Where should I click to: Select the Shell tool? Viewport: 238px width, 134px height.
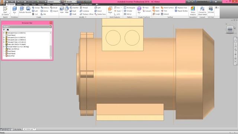[x=73, y=11]
